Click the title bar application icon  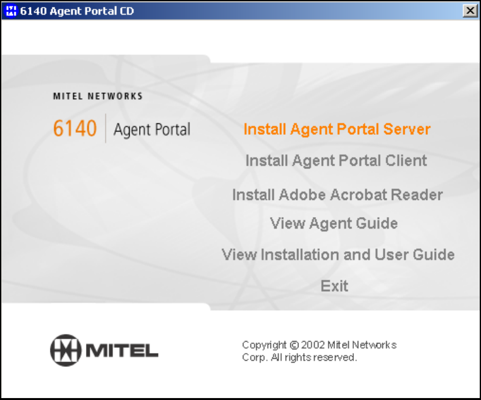11,11
